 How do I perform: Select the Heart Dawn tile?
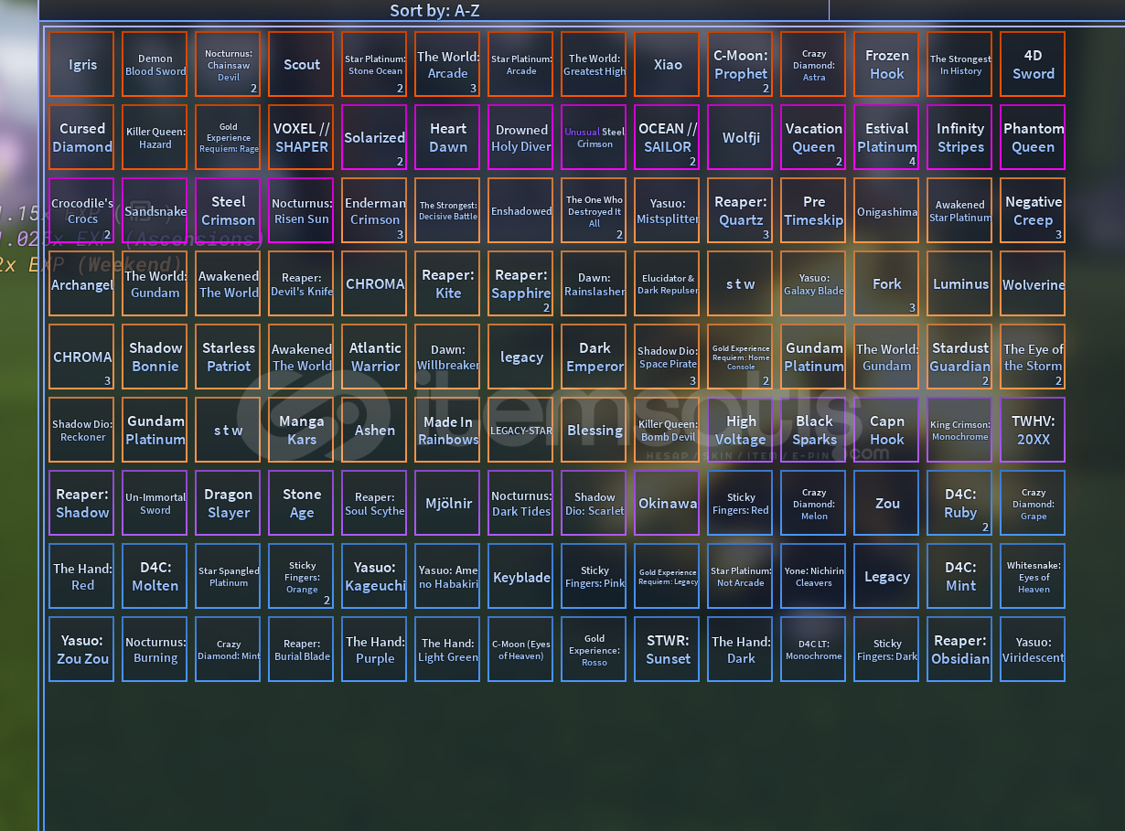[448, 138]
